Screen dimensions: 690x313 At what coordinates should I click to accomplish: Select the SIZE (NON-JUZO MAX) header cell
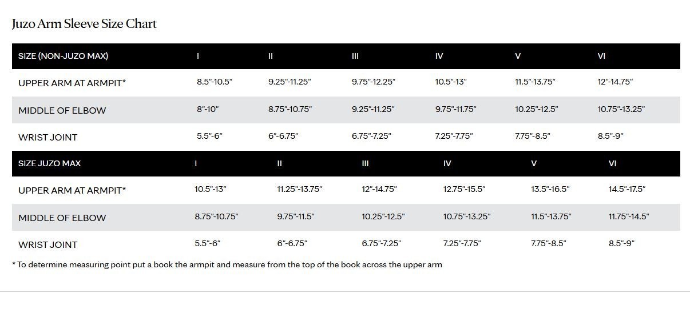(64, 56)
